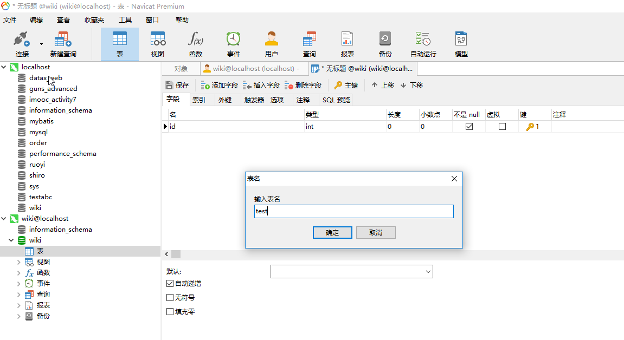624x340 pixels.
Task: Switch to the 触发器 tab
Action: point(254,100)
